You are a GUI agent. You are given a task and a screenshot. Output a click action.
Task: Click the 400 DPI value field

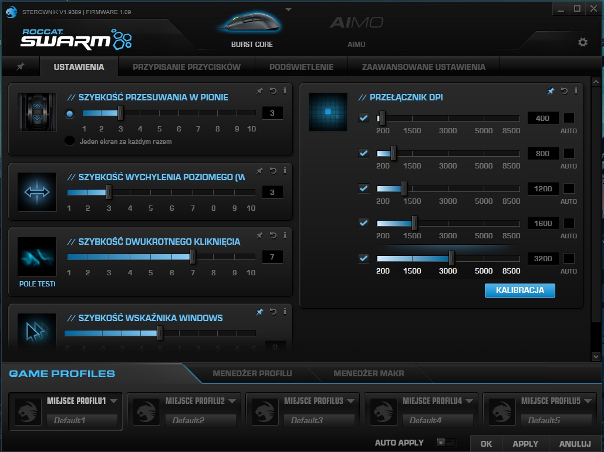542,119
